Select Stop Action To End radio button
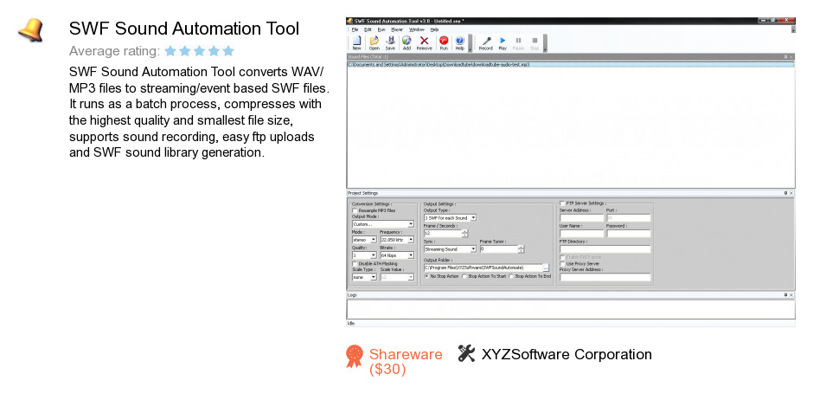 tap(510, 276)
